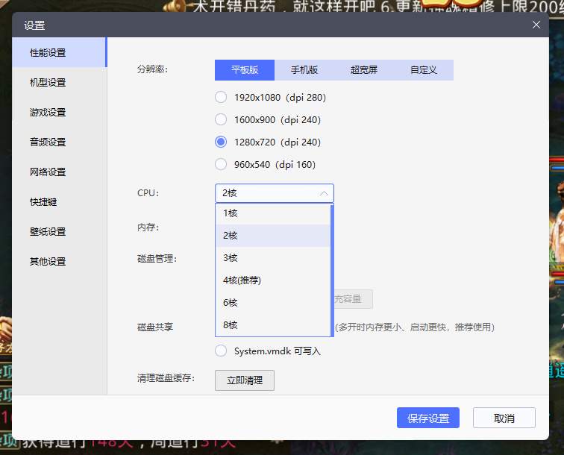Image resolution: width=564 pixels, height=455 pixels.
Task: Open the 超宽屏 resolution tab
Action: coord(364,70)
